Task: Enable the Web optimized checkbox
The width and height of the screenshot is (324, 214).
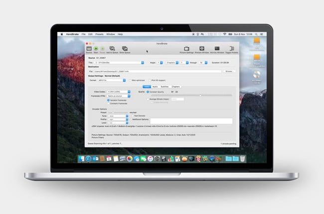Action: click(x=130, y=80)
